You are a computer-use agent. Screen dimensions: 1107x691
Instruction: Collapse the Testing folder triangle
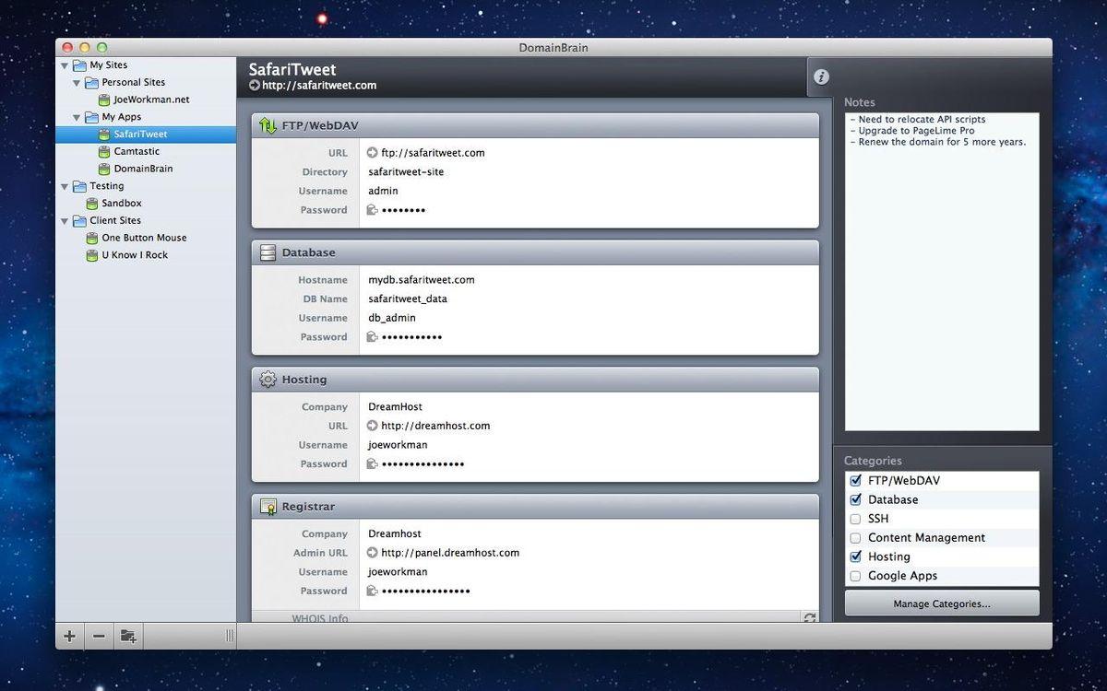pyautogui.click(x=65, y=186)
